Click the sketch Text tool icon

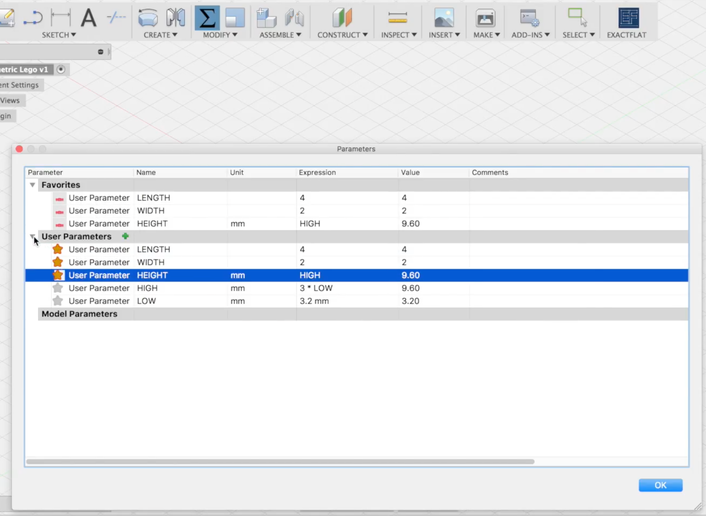89,18
